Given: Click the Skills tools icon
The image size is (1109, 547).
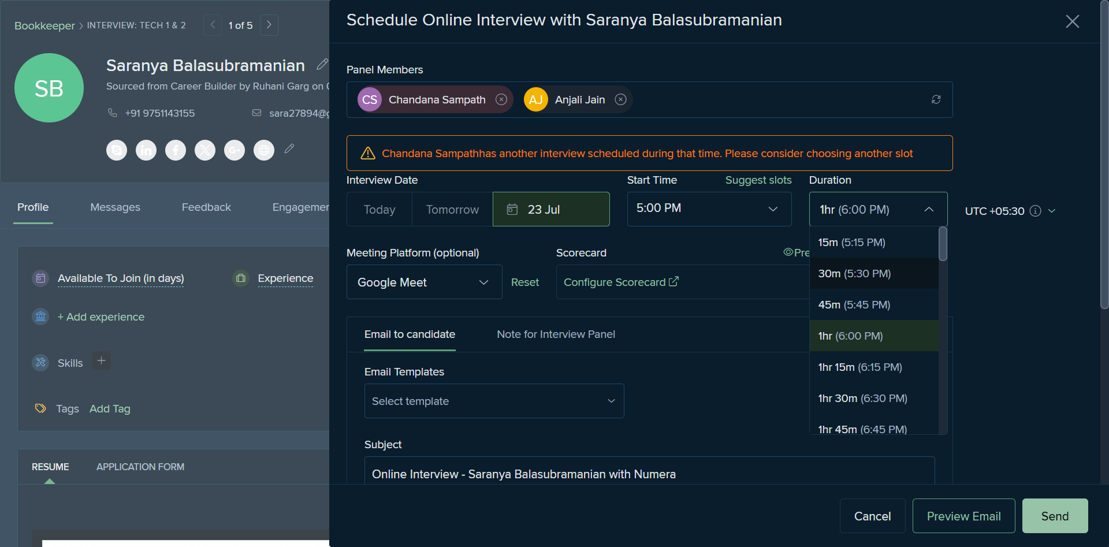Looking at the screenshot, I should 40,363.
